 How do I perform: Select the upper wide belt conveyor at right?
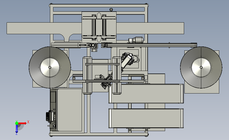click(146, 94)
